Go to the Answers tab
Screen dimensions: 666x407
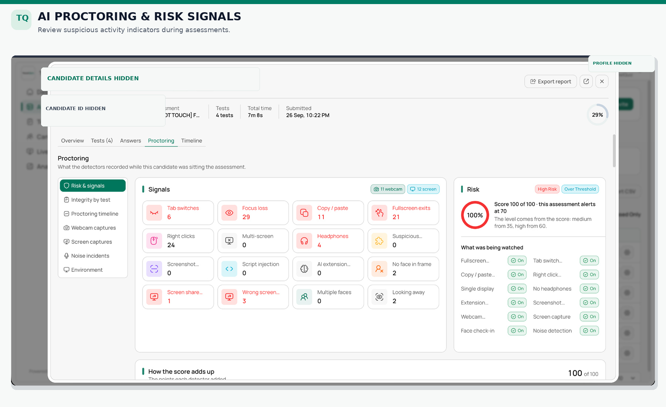131,141
